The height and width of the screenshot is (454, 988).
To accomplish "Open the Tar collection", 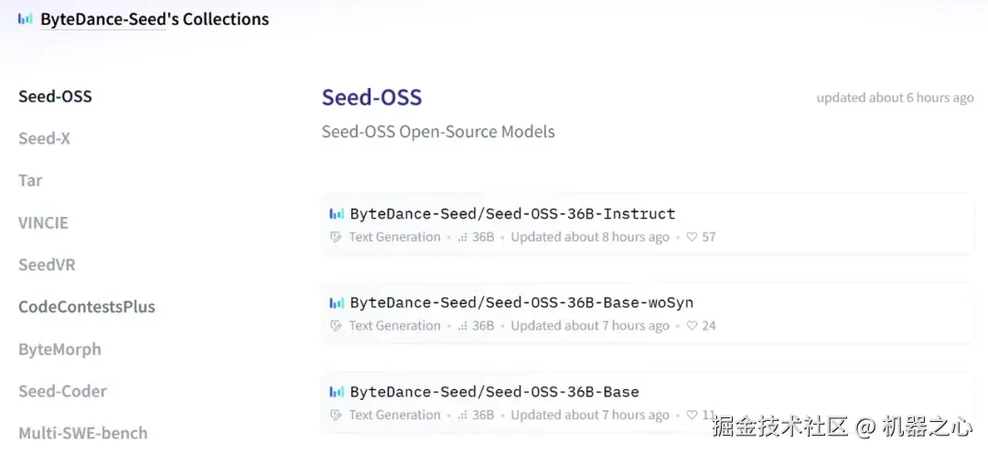I will tap(30, 180).
